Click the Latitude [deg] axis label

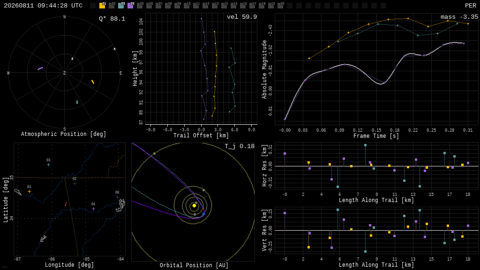[6, 200]
